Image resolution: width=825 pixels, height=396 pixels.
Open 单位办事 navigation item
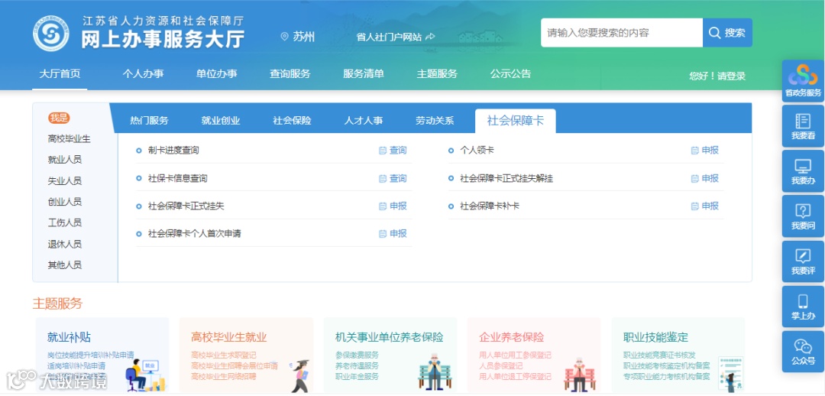[217, 74]
